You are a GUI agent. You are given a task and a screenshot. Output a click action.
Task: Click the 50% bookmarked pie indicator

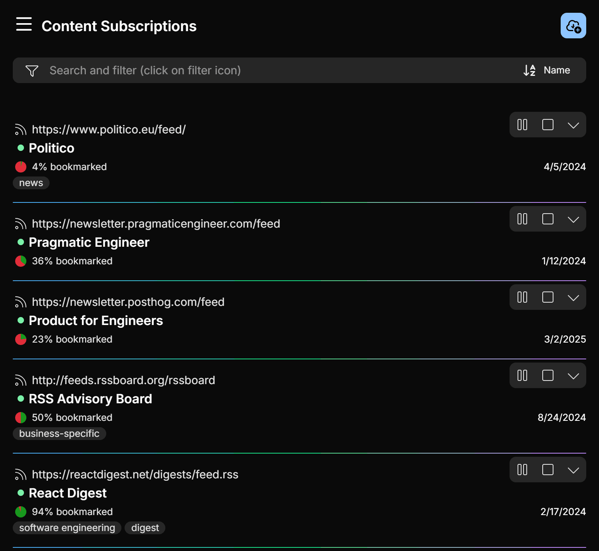[20, 417]
